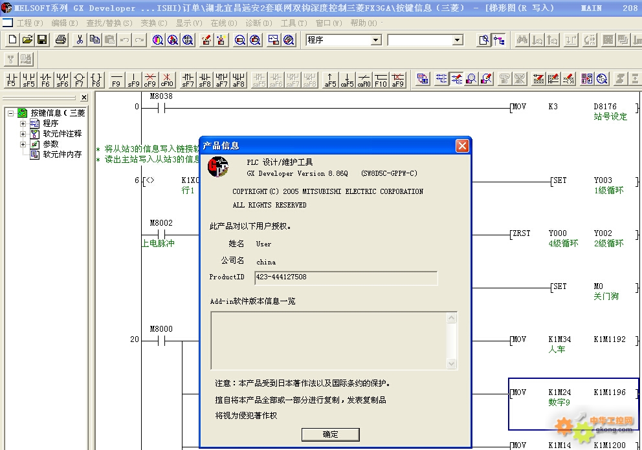
Task: Click Add-in list scrollbar up arrow
Action: tap(451, 318)
